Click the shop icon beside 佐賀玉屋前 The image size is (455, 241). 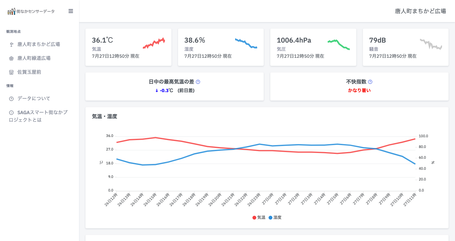pos(11,72)
